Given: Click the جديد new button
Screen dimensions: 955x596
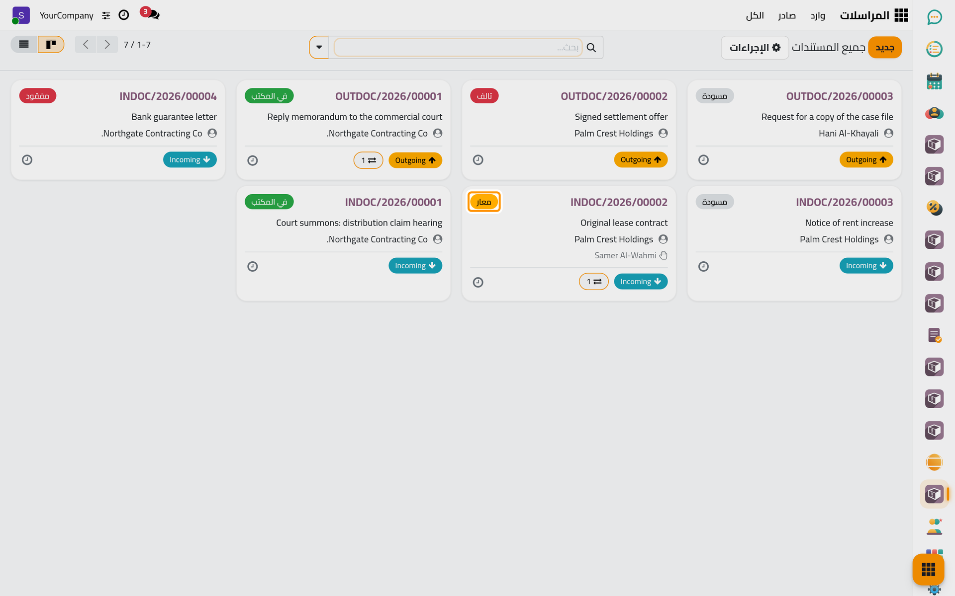Looking at the screenshot, I should click(885, 48).
